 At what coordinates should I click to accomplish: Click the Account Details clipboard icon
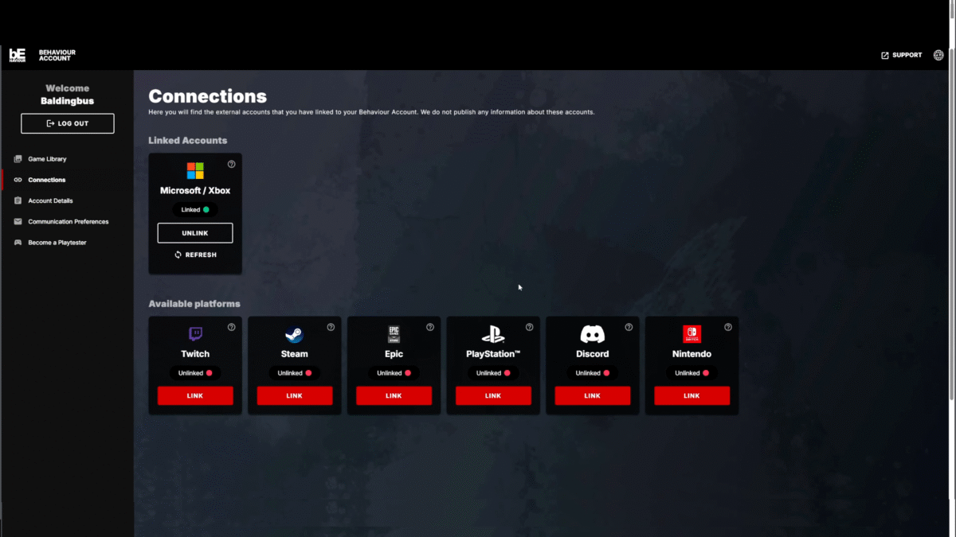point(18,200)
